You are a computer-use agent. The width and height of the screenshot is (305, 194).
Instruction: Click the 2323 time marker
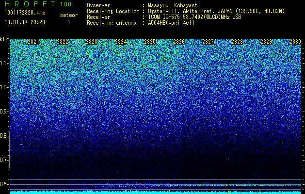click(92, 42)
